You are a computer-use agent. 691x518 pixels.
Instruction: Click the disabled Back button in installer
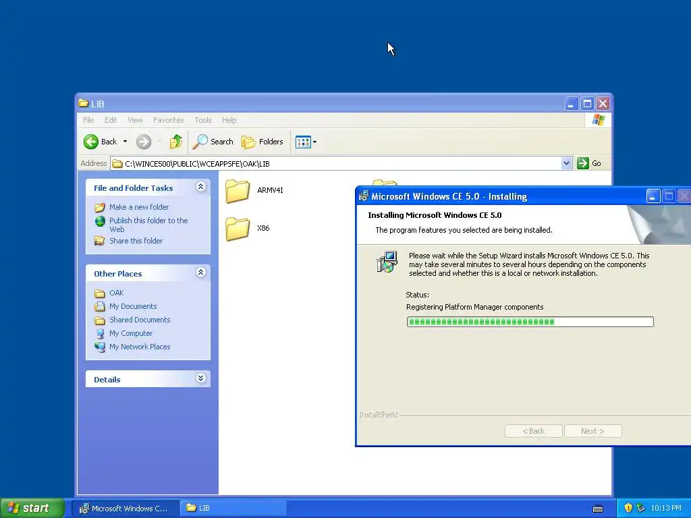(x=533, y=431)
